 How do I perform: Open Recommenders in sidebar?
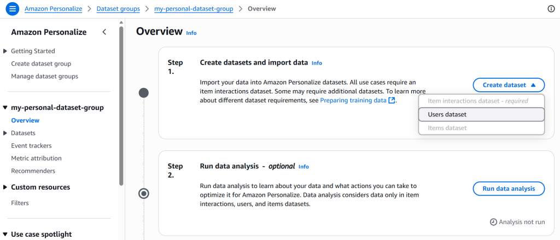(x=33, y=171)
